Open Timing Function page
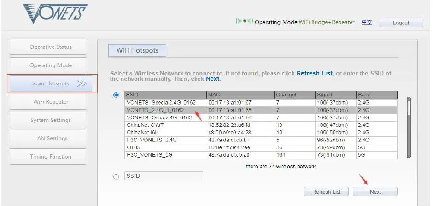The image size is (433, 206). (x=48, y=156)
